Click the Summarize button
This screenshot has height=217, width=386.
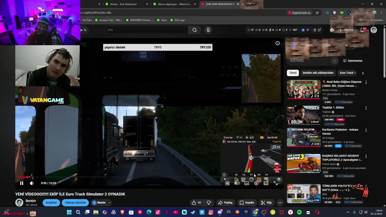pos(353,61)
